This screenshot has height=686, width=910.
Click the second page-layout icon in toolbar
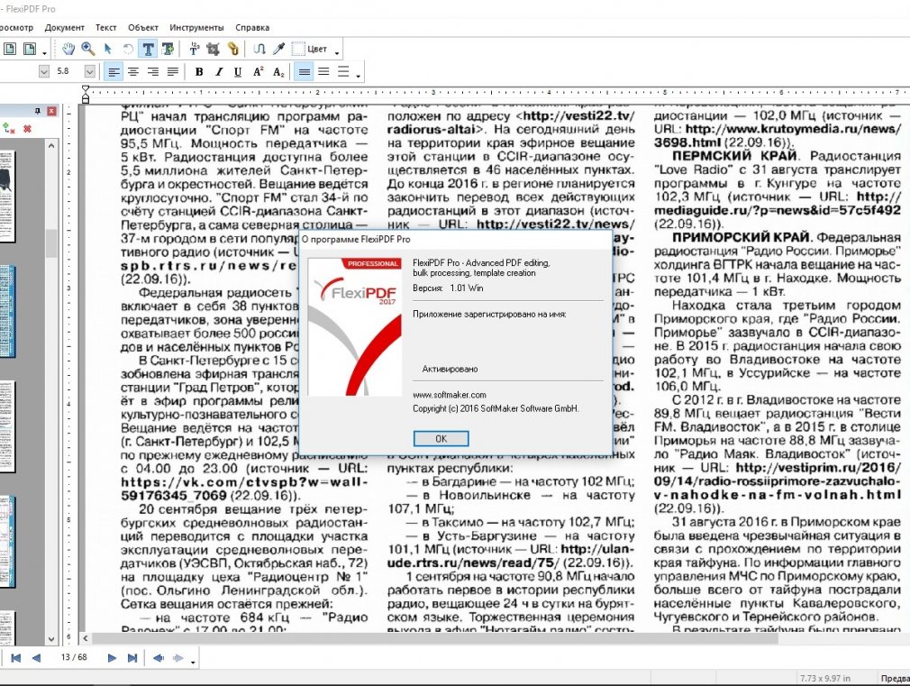coord(29,49)
